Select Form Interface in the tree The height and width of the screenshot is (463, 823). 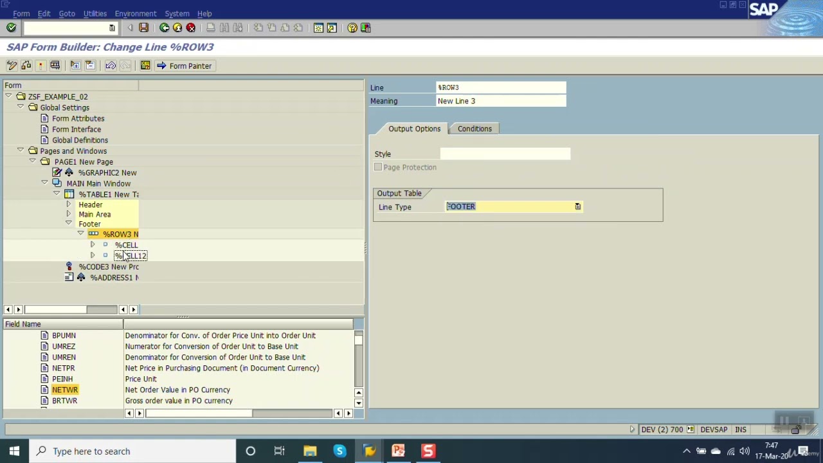pos(76,129)
